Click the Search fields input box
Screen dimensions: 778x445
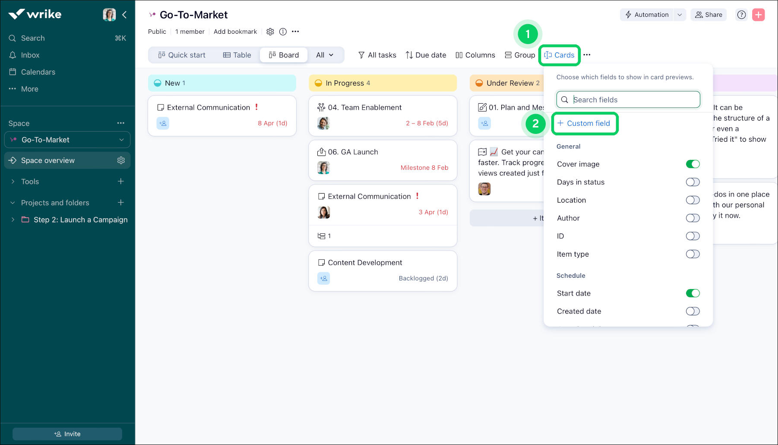click(x=628, y=99)
